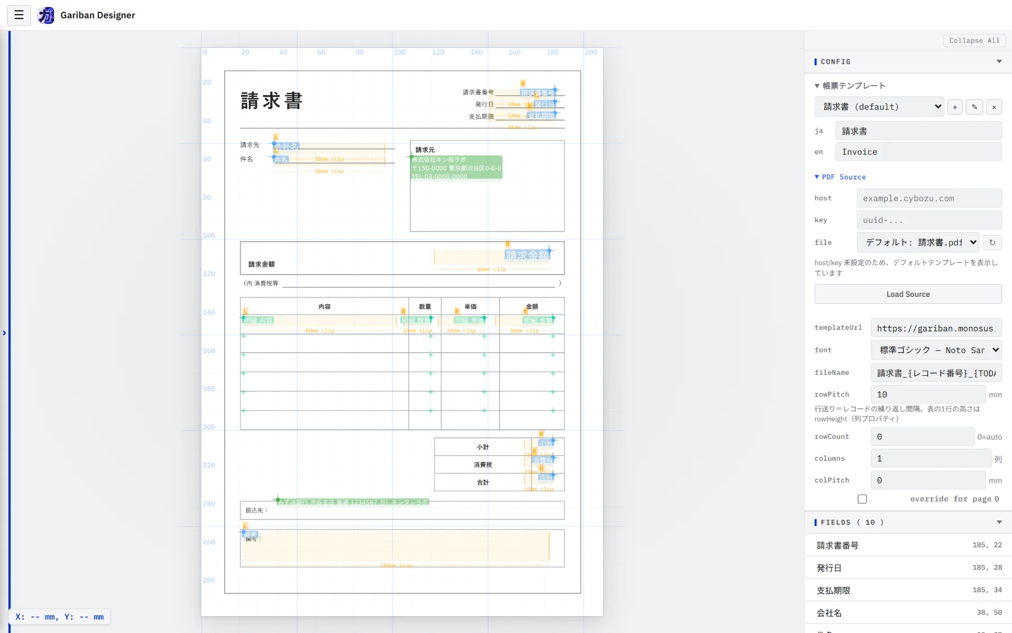Focus the en name field Invoice

(x=919, y=152)
